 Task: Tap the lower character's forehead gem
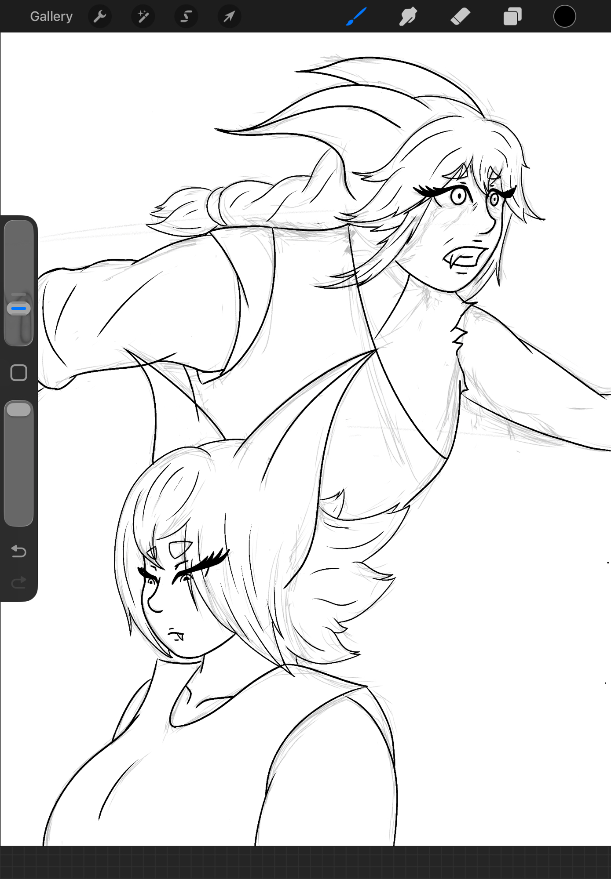[180, 549]
